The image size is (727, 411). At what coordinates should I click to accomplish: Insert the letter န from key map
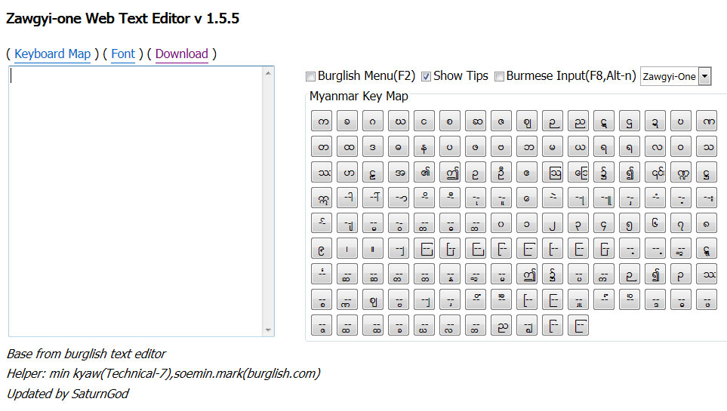pos(424,147)
